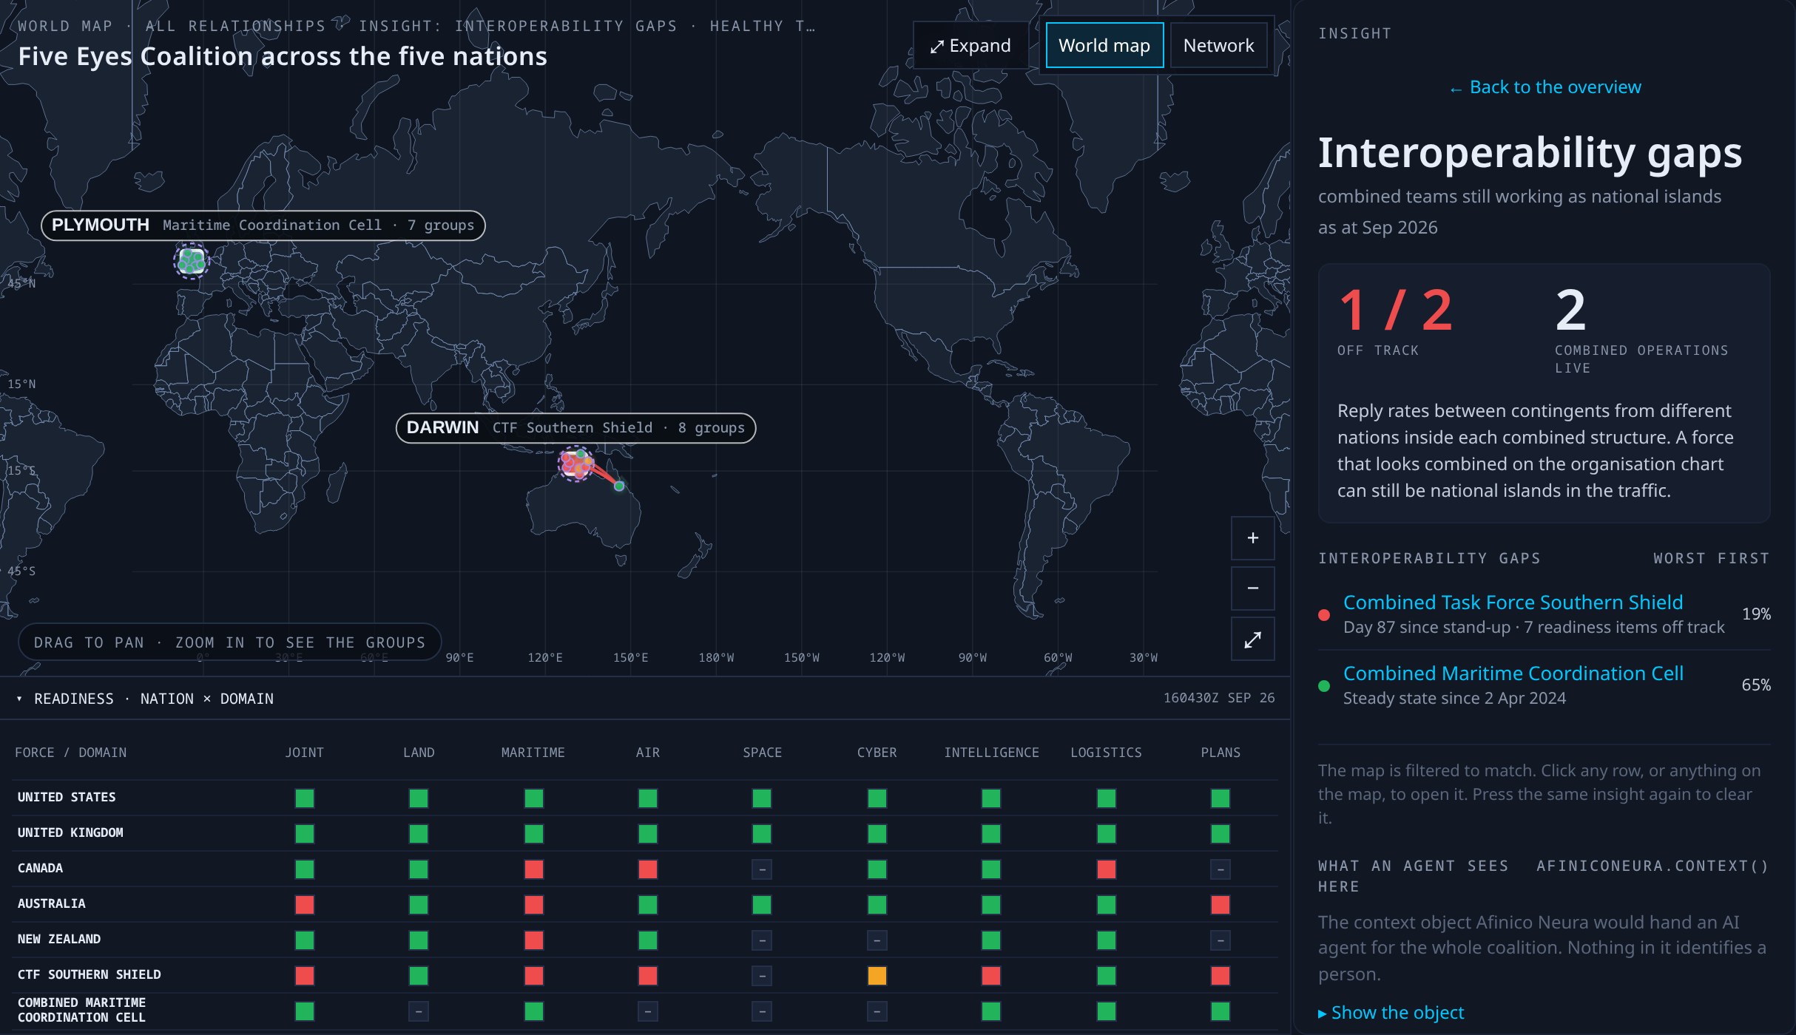Image resolution: width=1796 pixels, height=1035 pixels.
Task: Click the AFINICONEURA.CONTEXT() label
Action: (x=1652, y=866)
